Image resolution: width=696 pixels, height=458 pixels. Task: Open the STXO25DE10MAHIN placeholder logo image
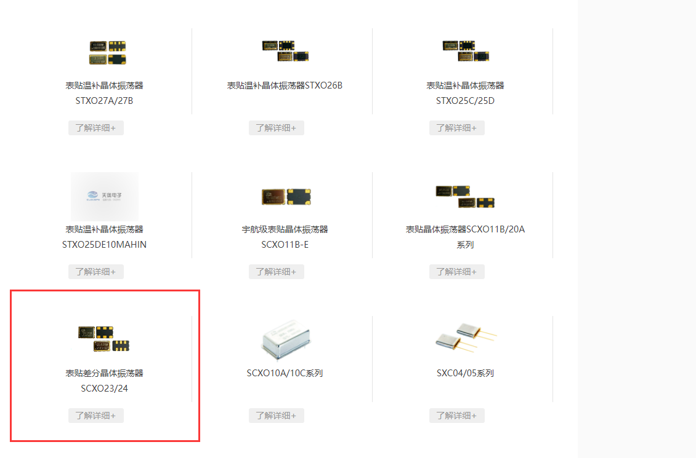[x=105, y=197]
